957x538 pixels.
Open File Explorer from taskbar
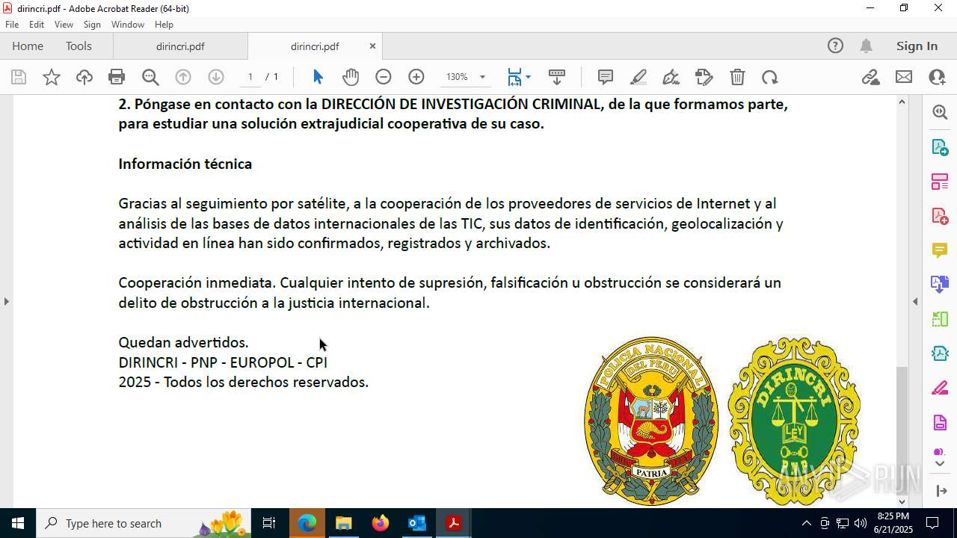point(344,523)
